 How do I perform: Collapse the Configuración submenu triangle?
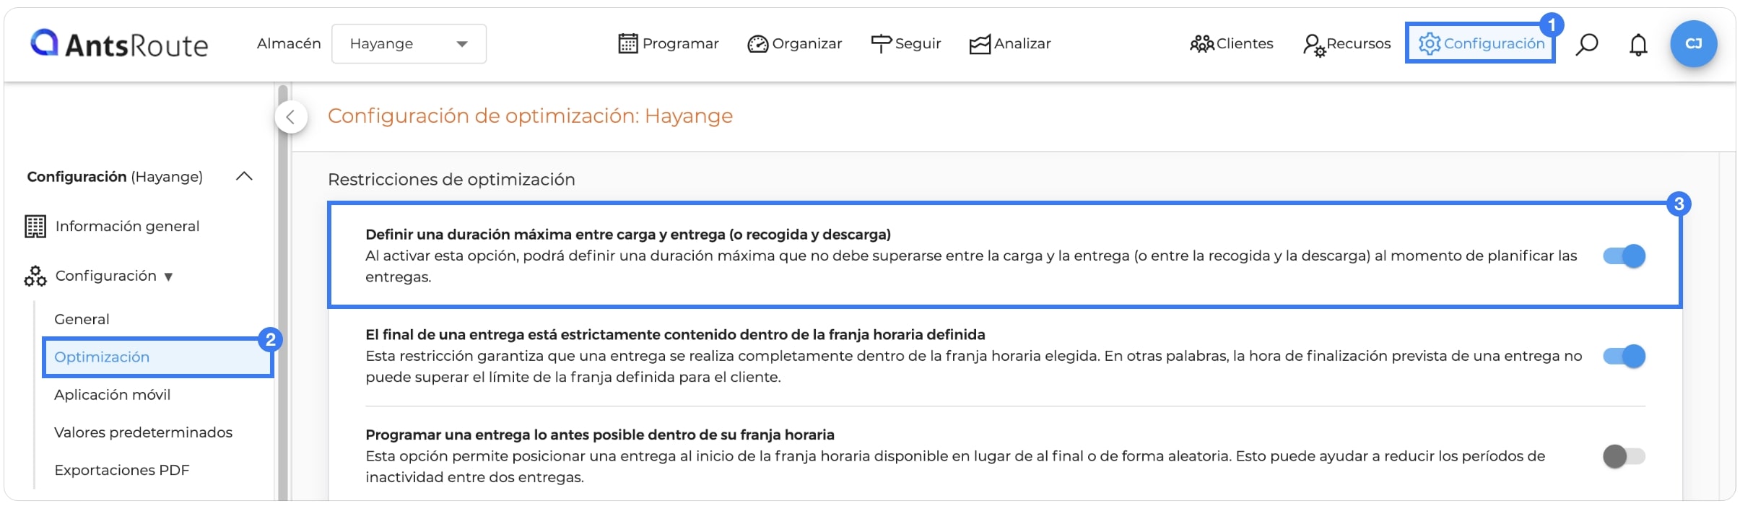[168, 276]
